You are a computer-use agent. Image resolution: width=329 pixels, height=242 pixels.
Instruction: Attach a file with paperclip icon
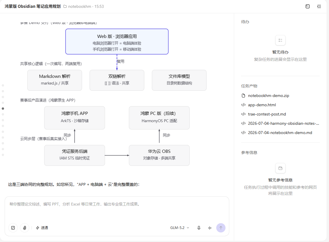point(25,228)
